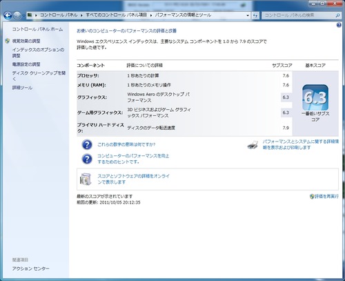Close the Control Panel window
This screenshot has width=345, height=281.
coord(335,3)
